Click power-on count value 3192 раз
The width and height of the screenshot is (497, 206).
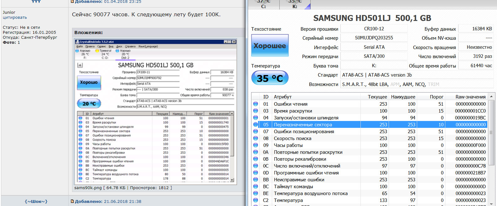tap(476, 56)
